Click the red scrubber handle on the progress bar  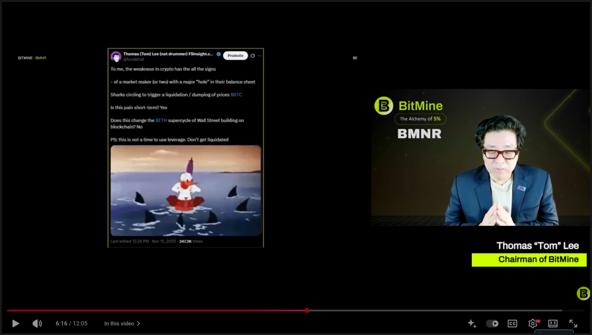(307, 310)
